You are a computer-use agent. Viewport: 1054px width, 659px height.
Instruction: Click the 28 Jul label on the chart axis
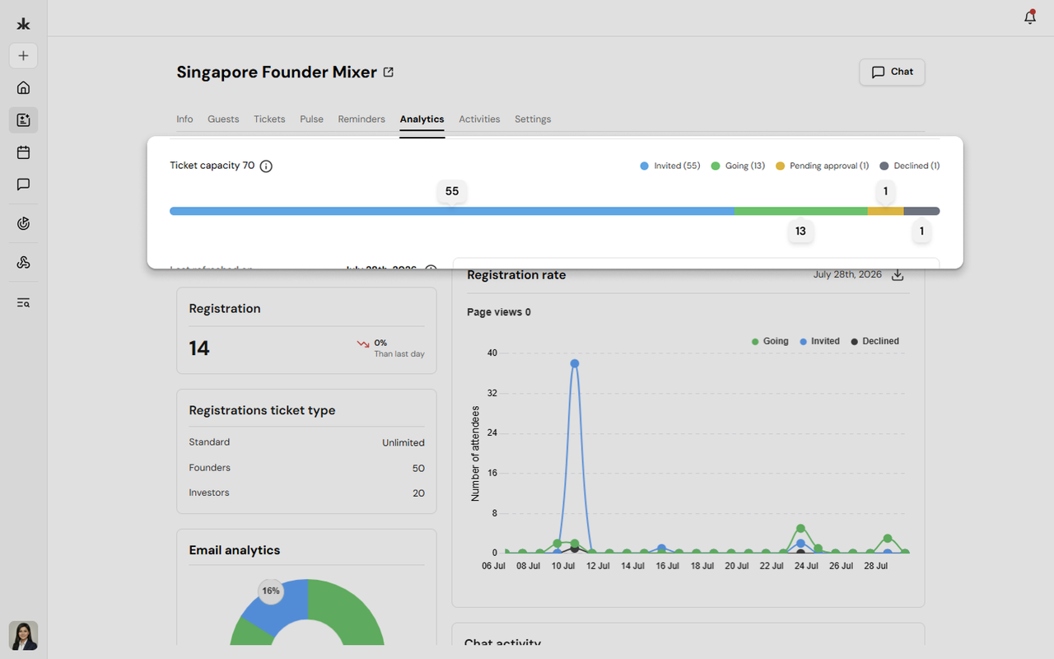pos(876,566)
